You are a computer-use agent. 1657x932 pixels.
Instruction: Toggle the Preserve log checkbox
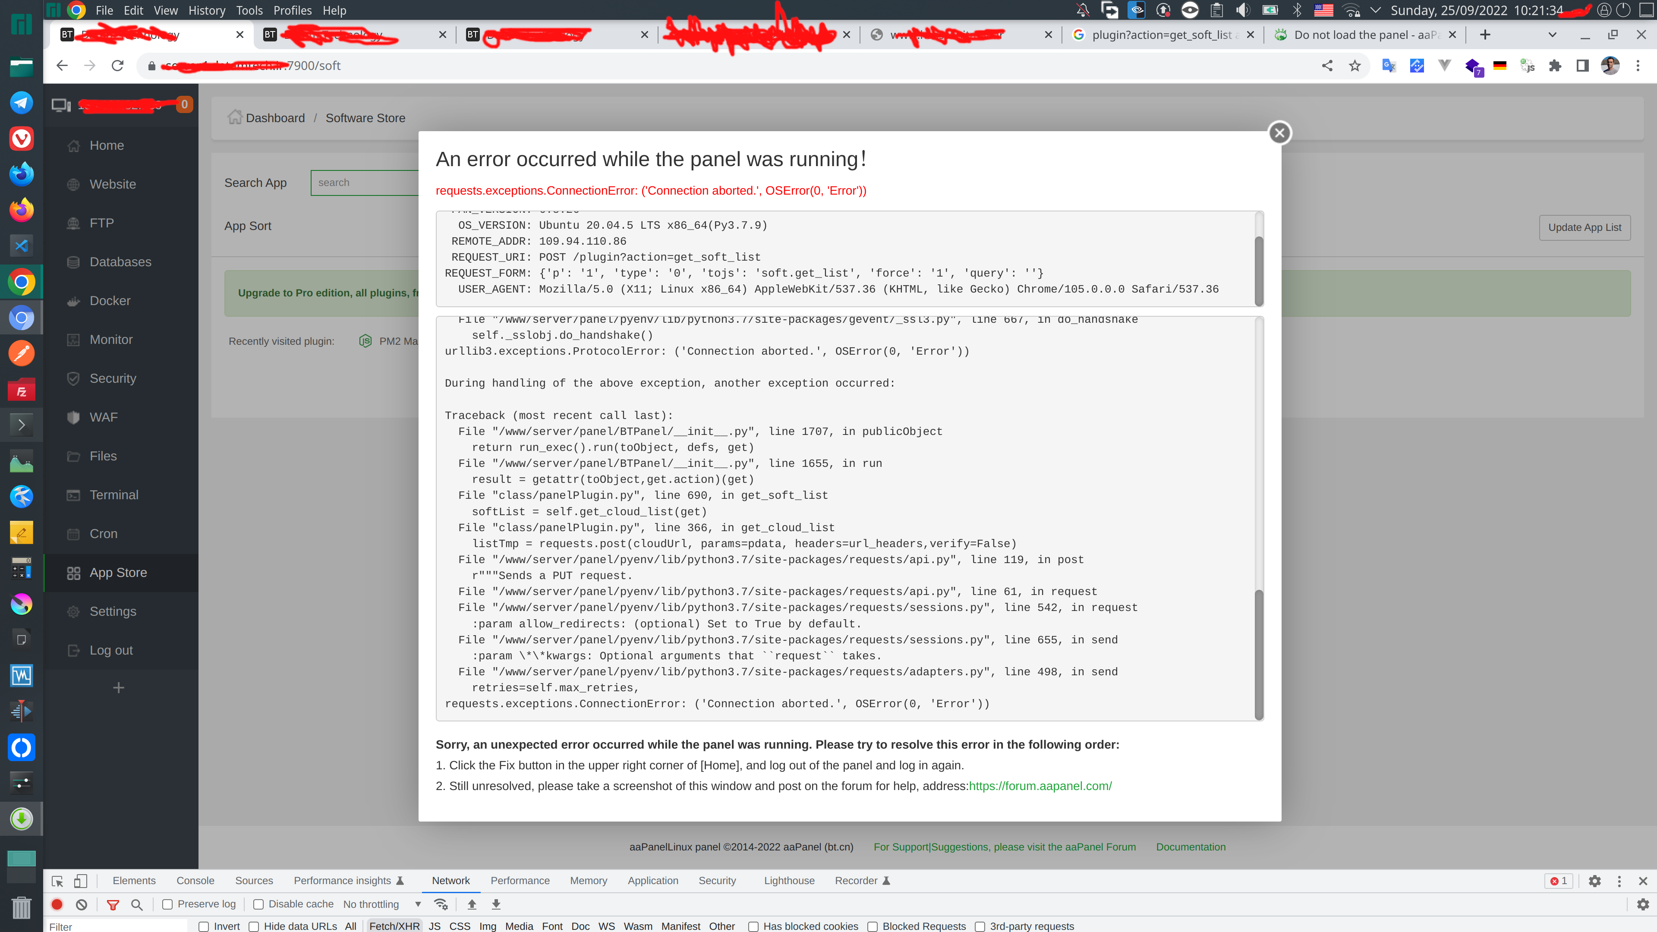(x=167, y=904)
